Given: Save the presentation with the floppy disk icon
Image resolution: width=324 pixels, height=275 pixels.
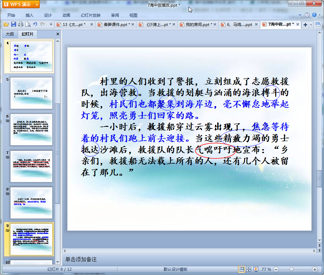Looking at the screenshot, I should tap(13, 24).
